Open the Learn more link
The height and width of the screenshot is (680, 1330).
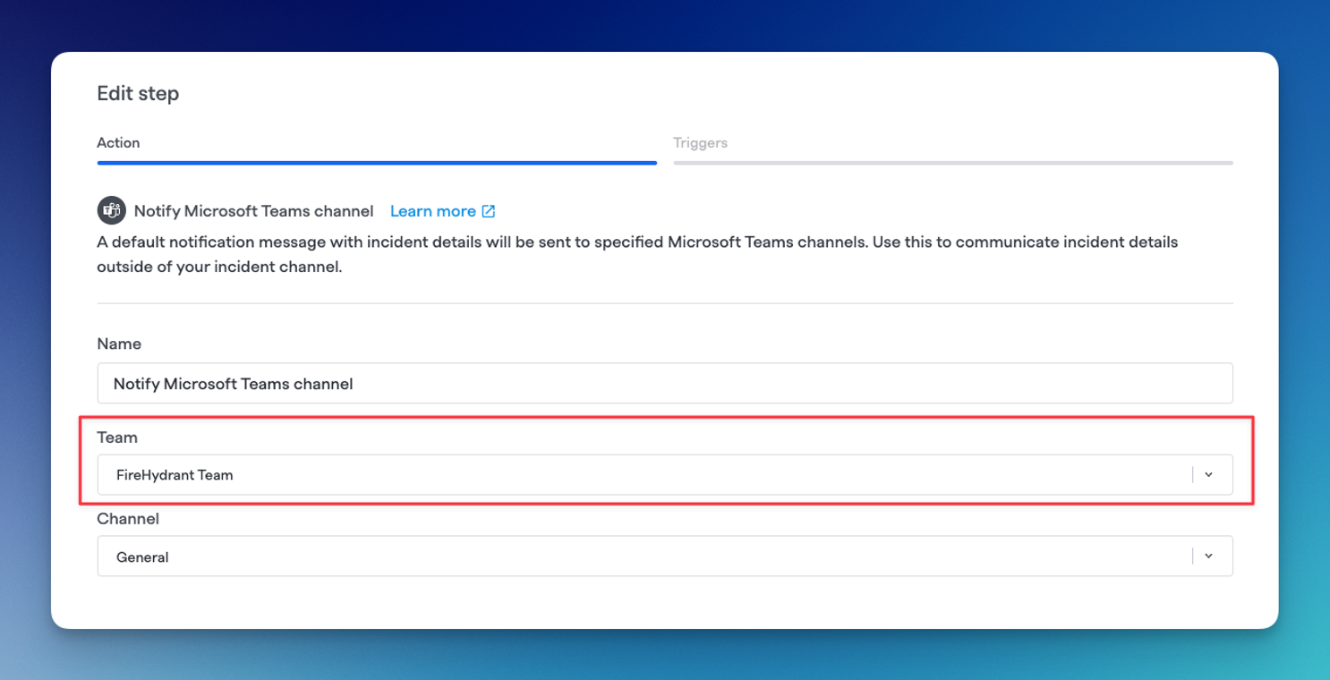pyautogui.click(x=442, y=211)
